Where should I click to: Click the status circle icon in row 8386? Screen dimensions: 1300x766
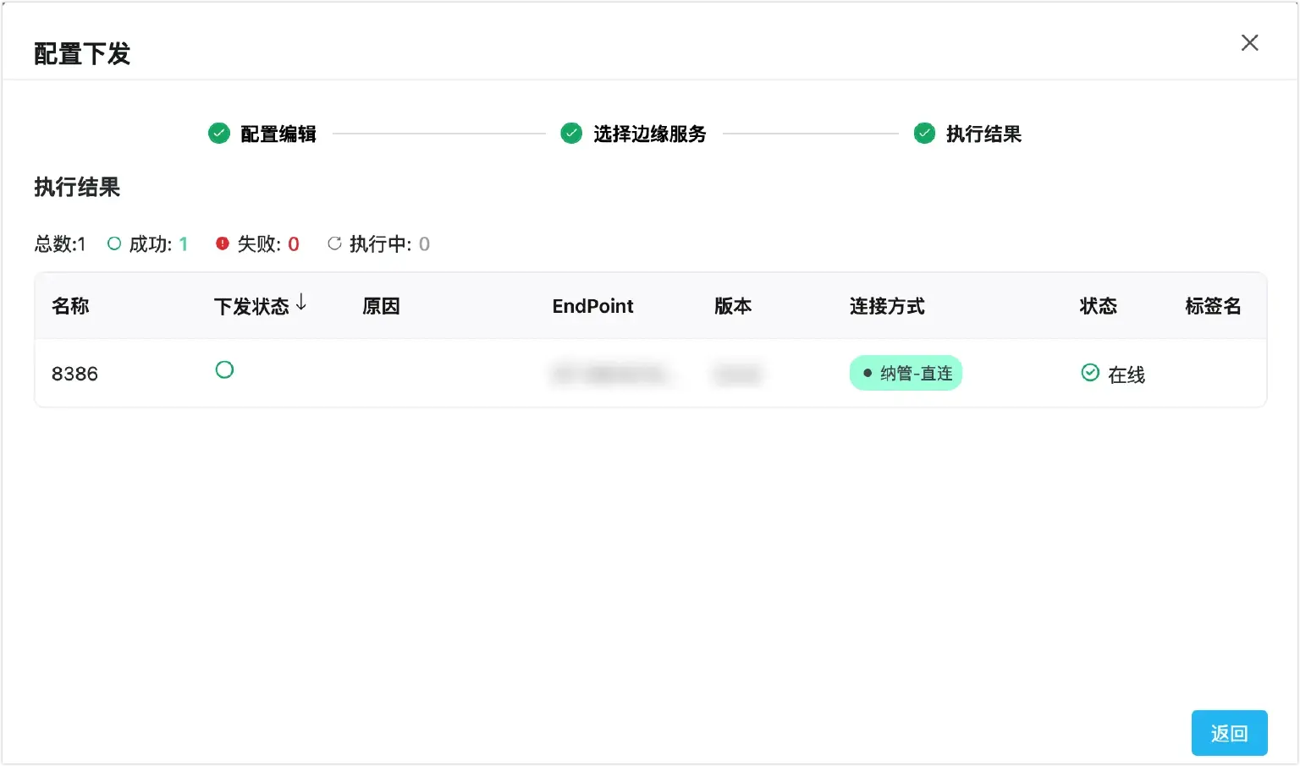pos(224,369)
